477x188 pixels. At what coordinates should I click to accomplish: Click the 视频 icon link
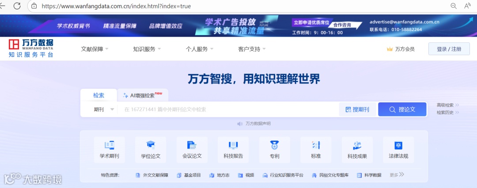240,175
